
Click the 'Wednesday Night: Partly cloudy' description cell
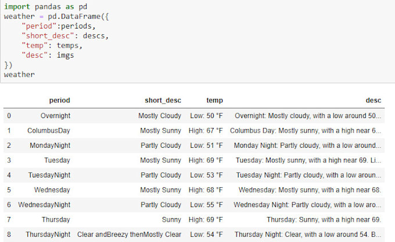point(307,205)
